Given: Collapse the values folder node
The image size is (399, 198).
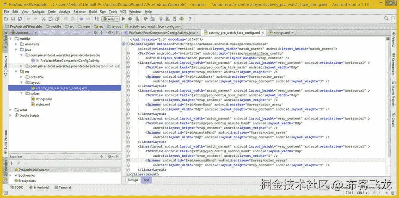Looking at the screenshot, I should 22,93.
